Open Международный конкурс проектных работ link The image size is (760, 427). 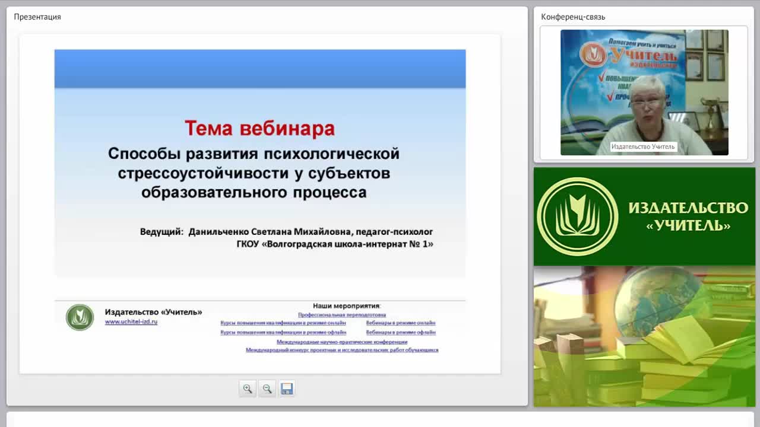point(342,350)
